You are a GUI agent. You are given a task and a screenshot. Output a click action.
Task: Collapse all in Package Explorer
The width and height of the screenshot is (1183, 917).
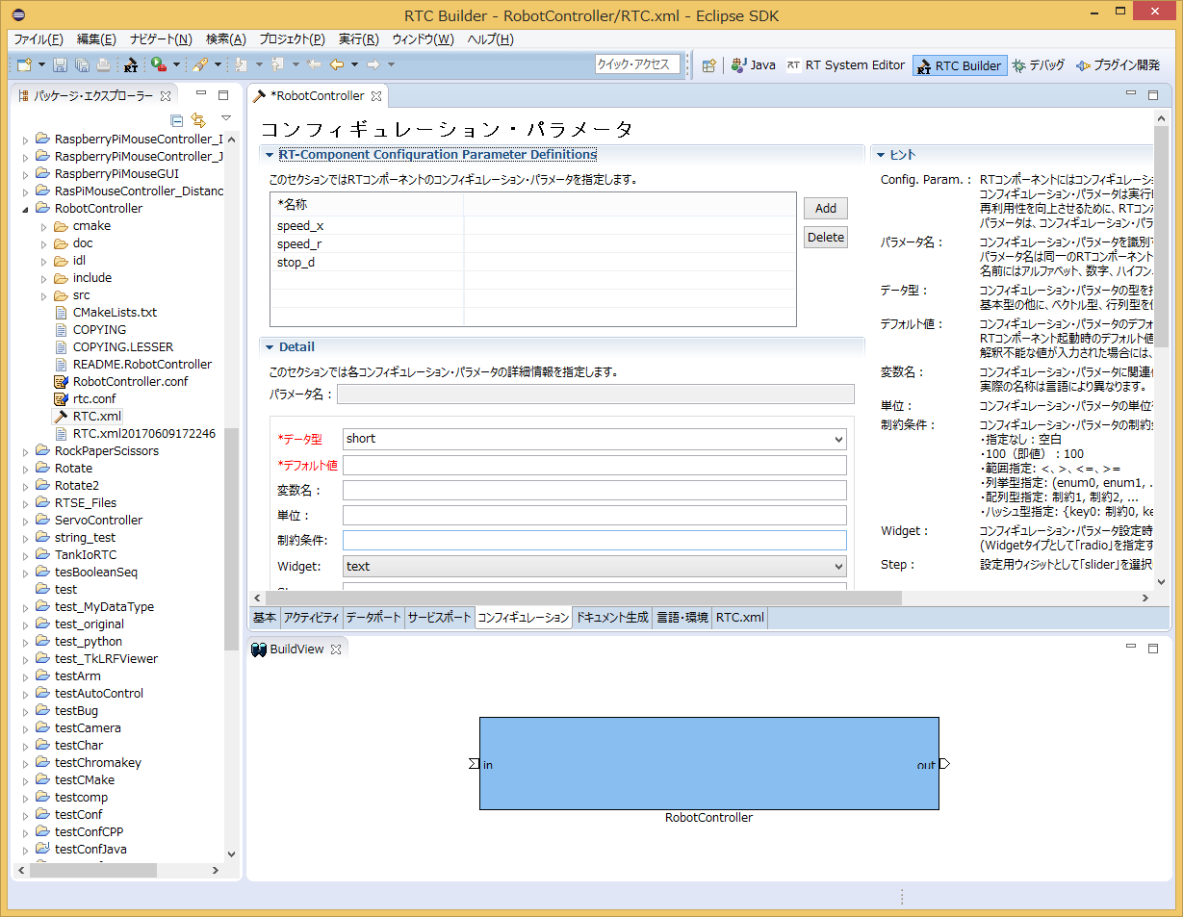(x=176, y=119)
